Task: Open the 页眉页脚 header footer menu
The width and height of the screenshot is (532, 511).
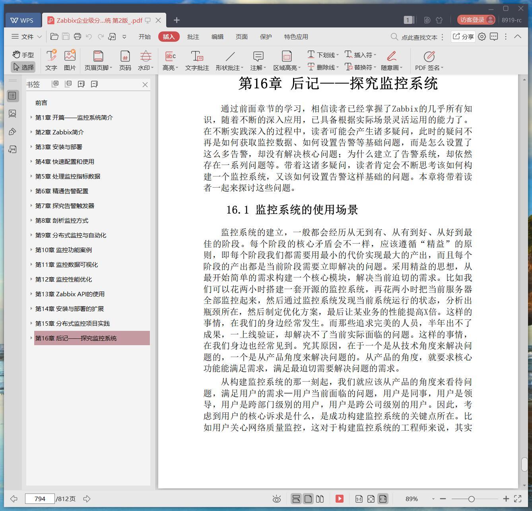Action: point(98,61)
